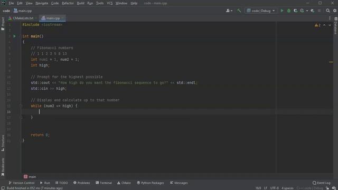Click the run gutter arrow beside int main()
The width and height of the screenshot is (338, 190).
coord(14,36)
